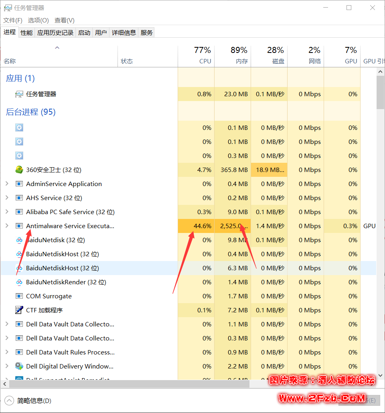Click the 365.8 MB memory cell

click(233, 170)
